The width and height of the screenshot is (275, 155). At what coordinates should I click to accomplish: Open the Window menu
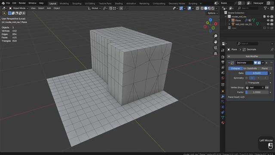(x=32, y=3)
